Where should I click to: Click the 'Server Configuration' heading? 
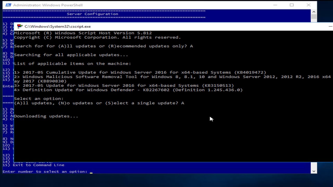pyautogui.click(x=92, y=14)
